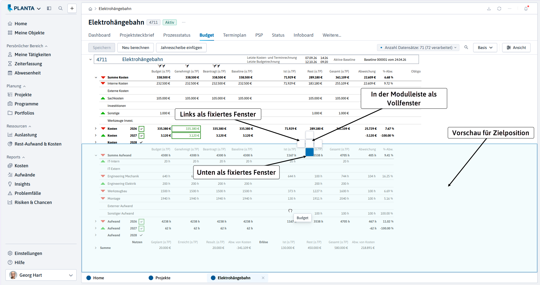Expand the Anzahl Datensätze dropdown
The width and height of the screenshot is (540, 285).
tap(418, 48)
